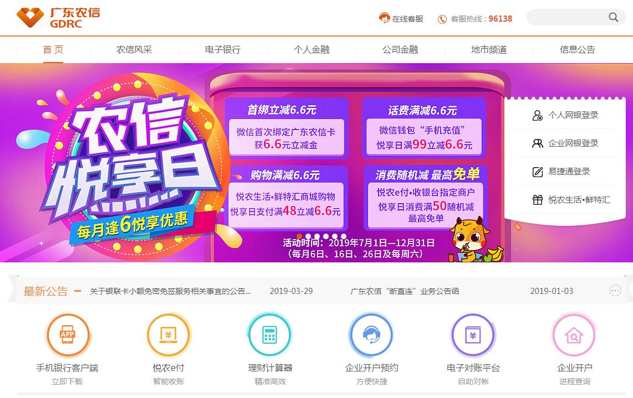Screen dimensions: 633x398
Task: Open the 悦农e付 icon
Action: point(169,335)
